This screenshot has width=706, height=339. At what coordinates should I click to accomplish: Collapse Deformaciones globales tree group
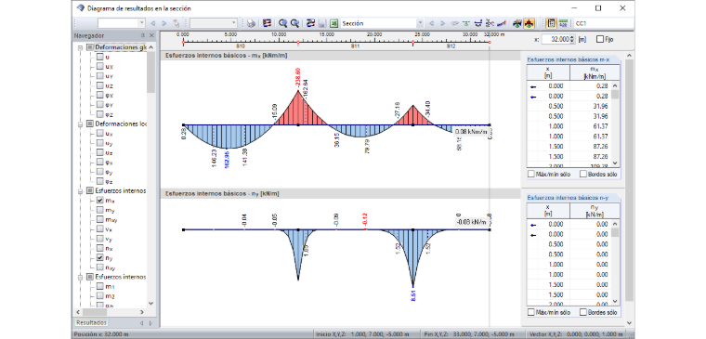pyautogui.click(x=81, y=47)
